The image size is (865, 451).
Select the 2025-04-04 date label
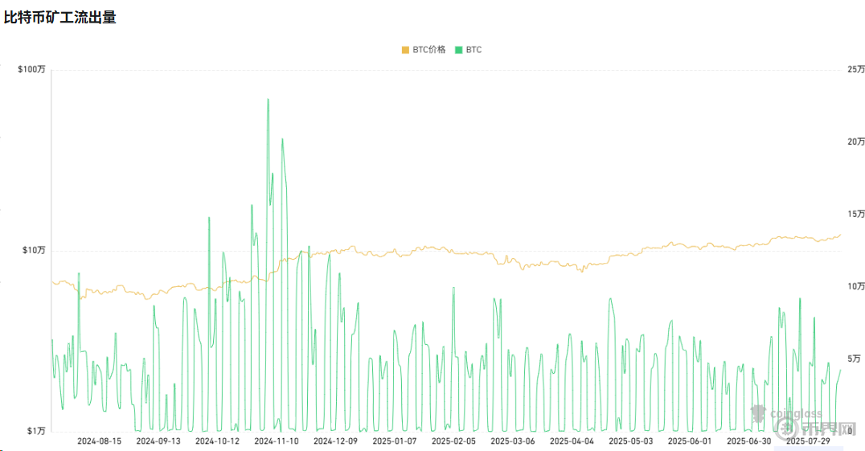click(x=572, y=441)
